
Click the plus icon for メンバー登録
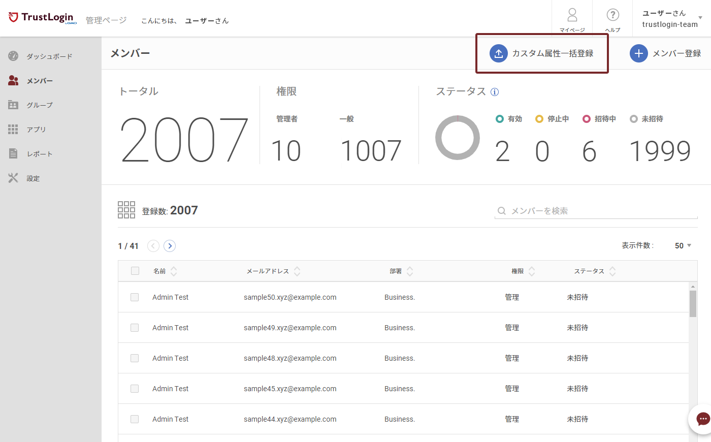(639, 53)
